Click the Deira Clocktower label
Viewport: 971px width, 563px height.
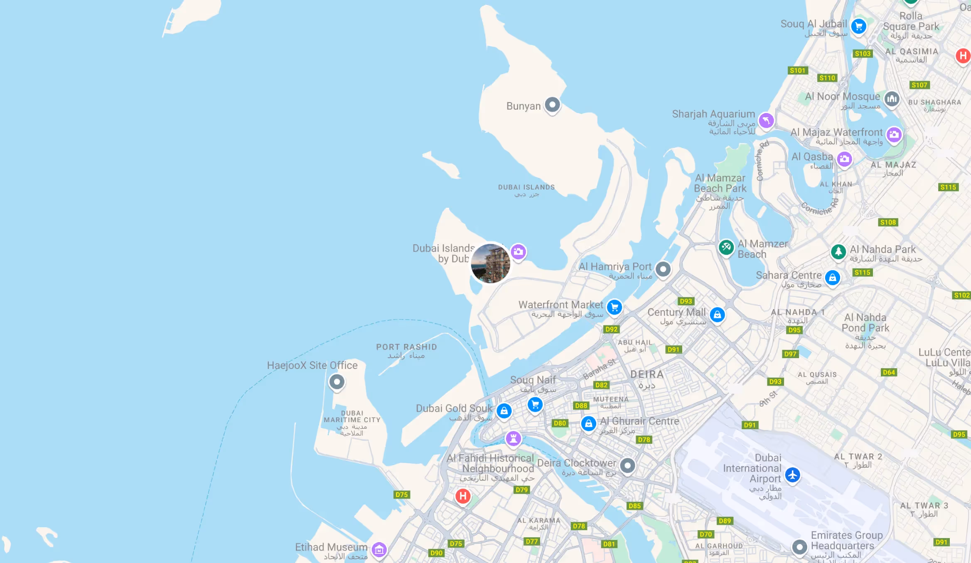[x=577, y=463]
